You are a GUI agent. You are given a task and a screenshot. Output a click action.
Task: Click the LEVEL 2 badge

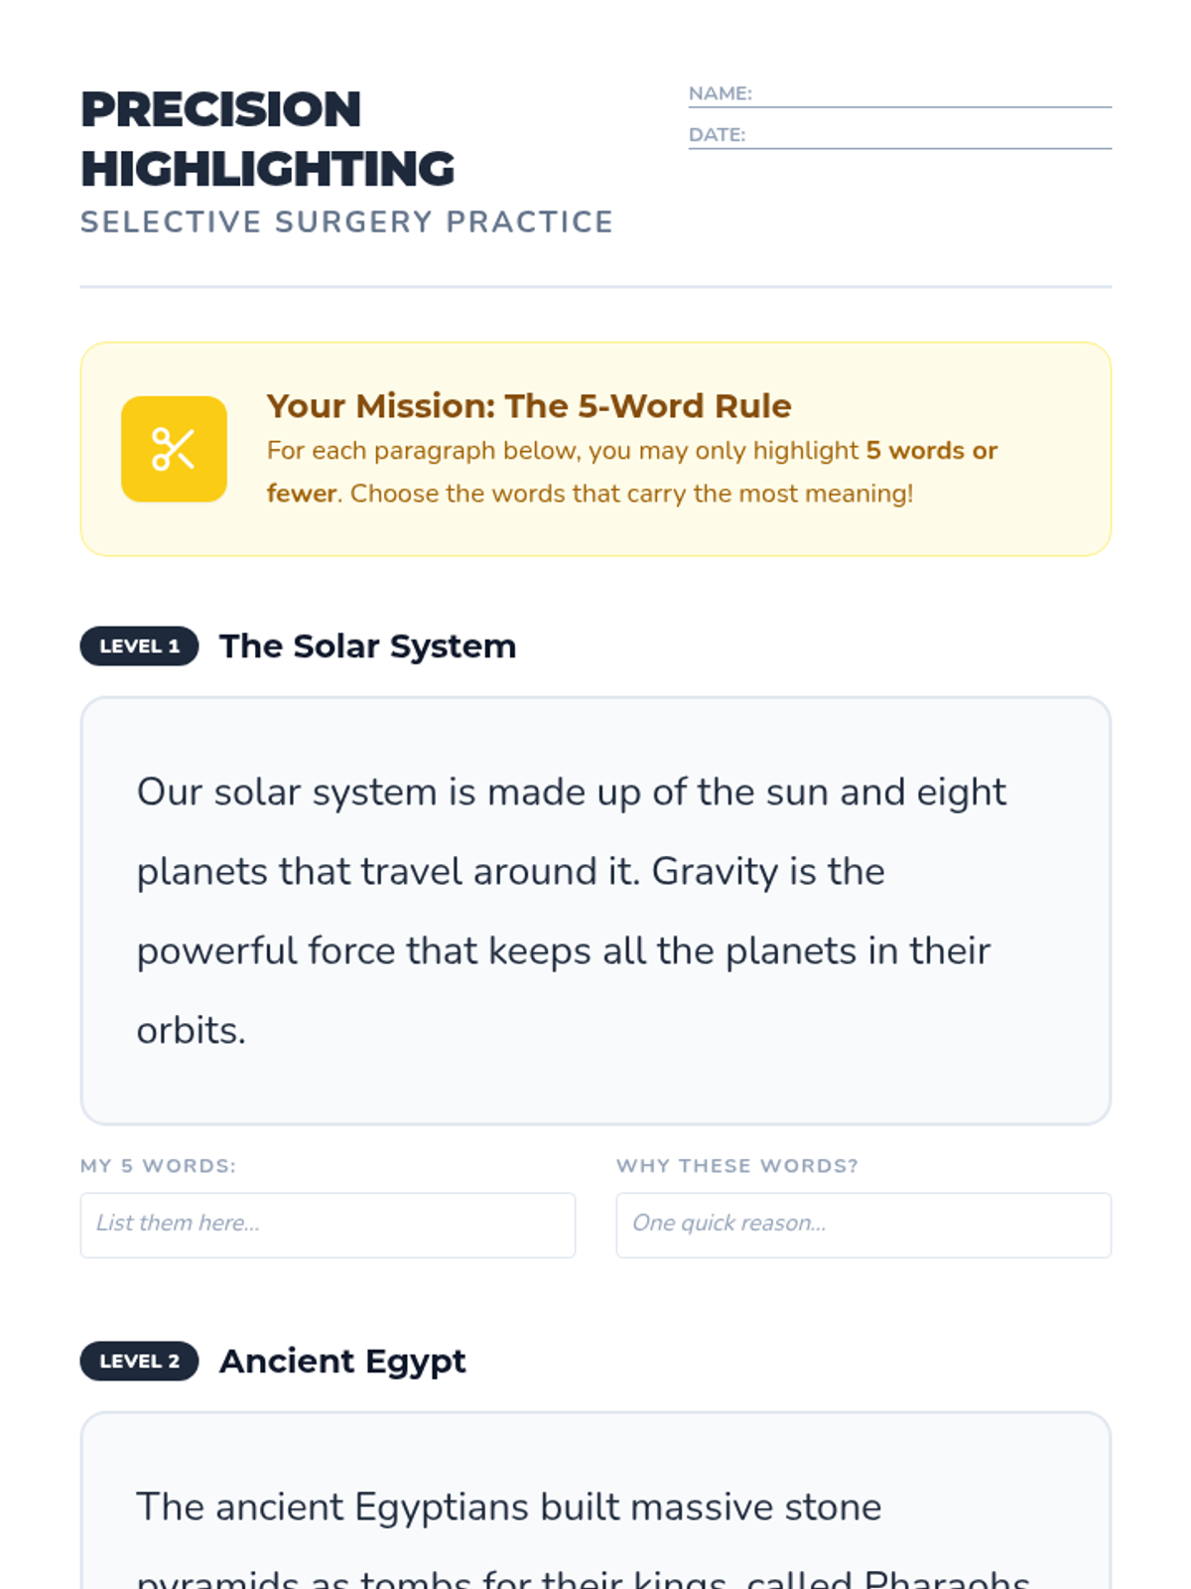(139, 1362)
